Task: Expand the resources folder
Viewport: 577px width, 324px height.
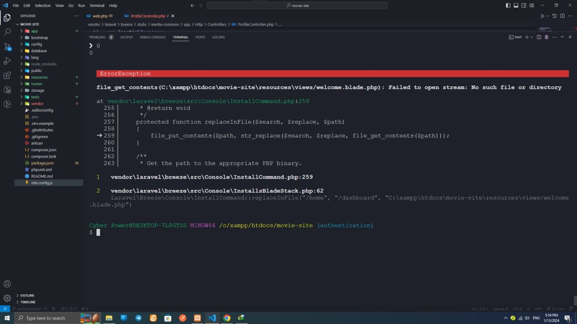Action: coord(49,77)
